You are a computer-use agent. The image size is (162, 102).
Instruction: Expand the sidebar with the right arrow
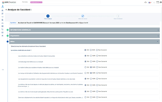pyautogui.click(x=3, y=70)
